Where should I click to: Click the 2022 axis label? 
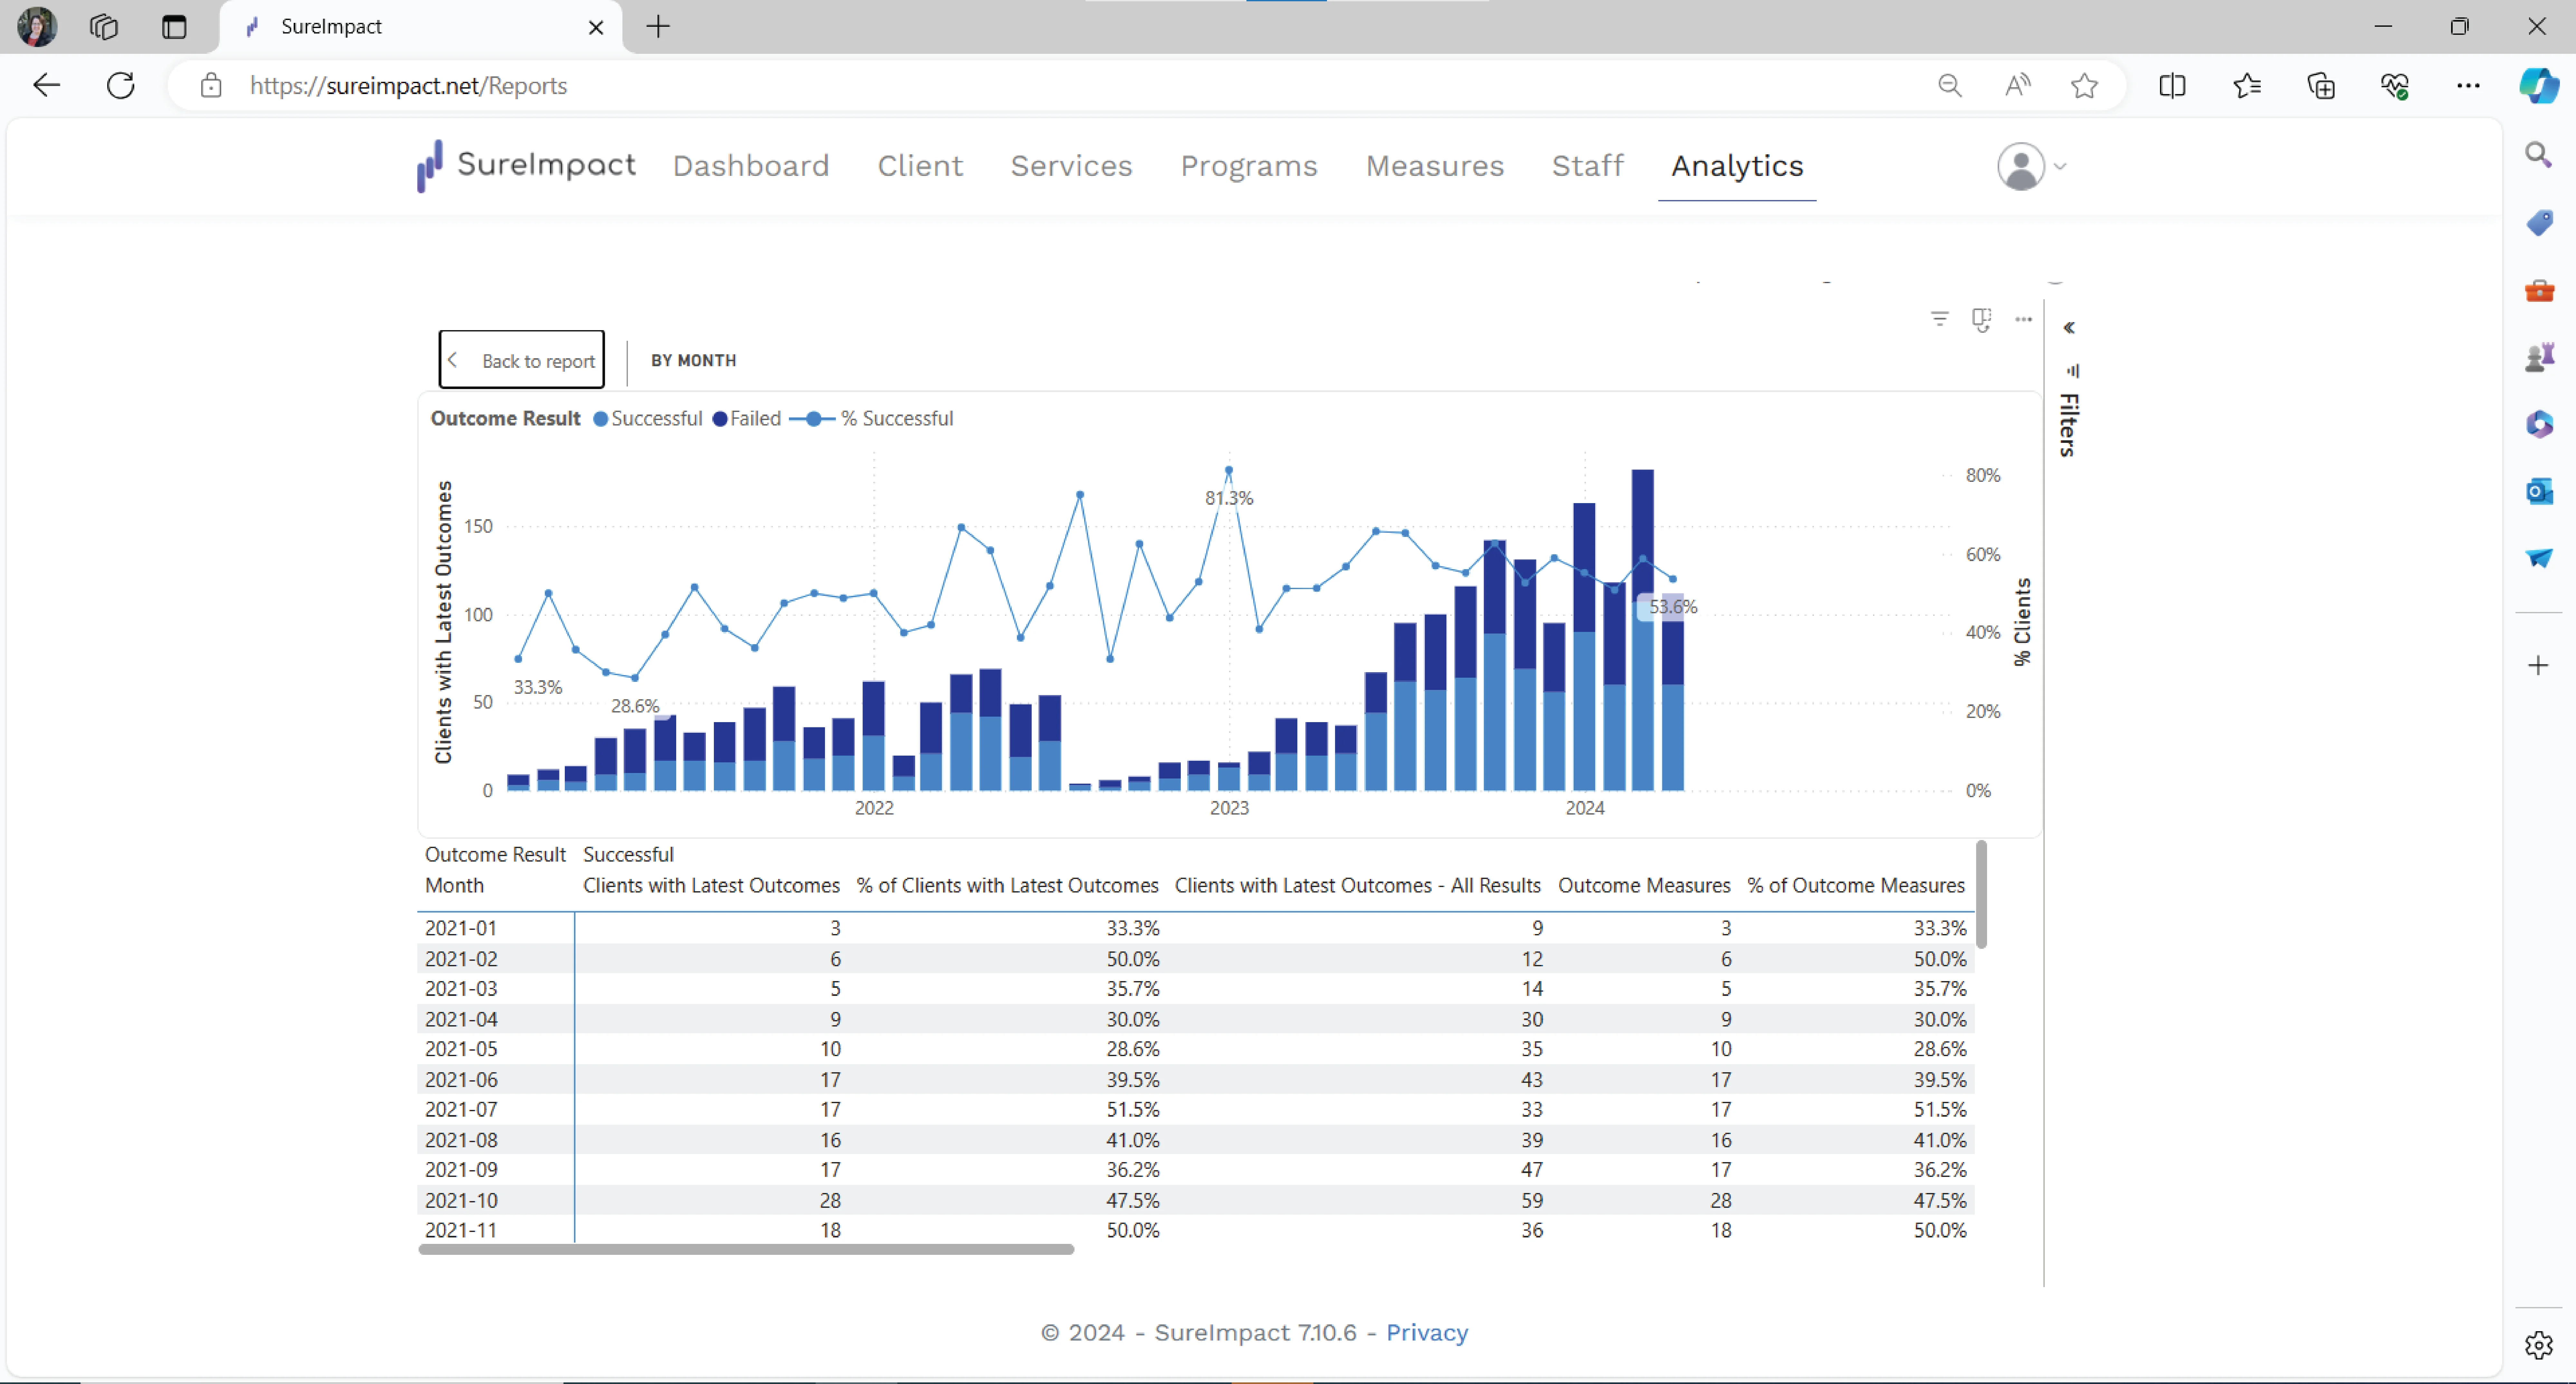874,808
